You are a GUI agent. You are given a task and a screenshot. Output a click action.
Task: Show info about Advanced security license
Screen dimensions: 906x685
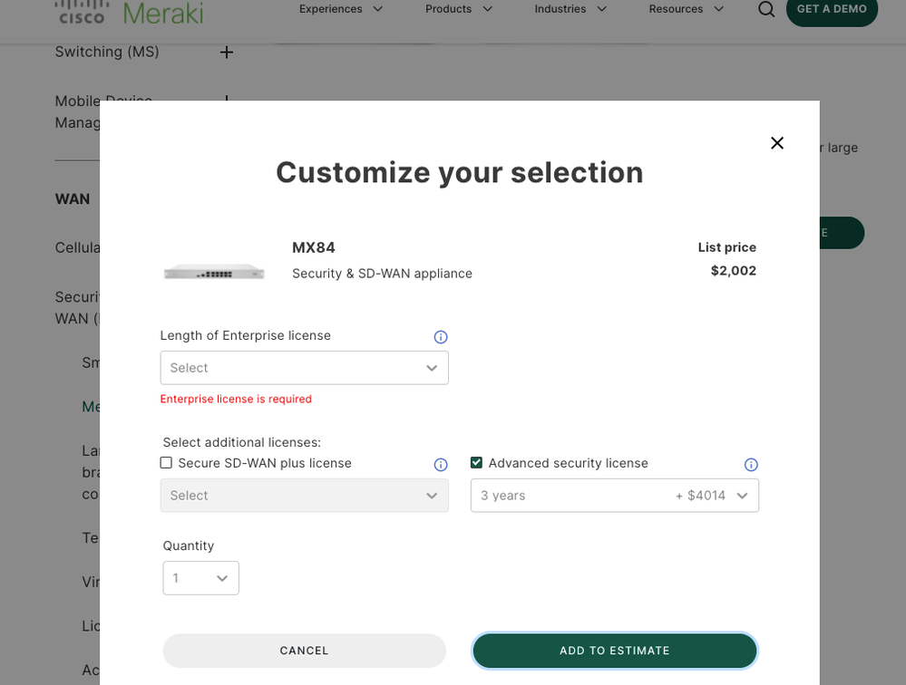tap(751, 465)
